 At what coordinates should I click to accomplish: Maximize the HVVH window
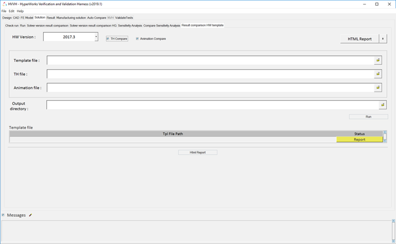(377, 4)
